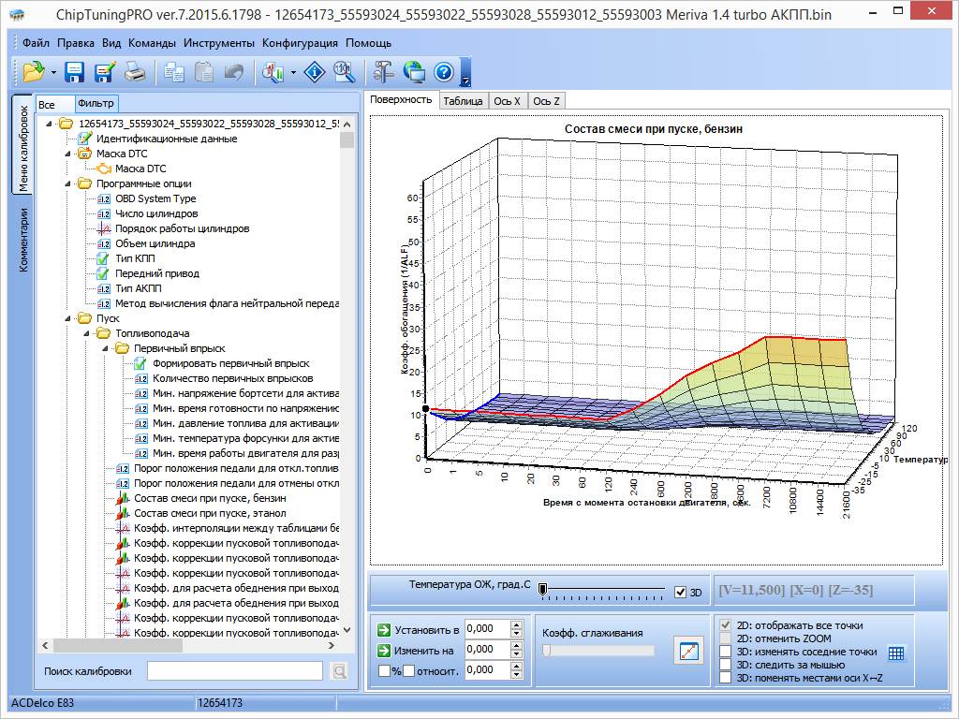959x719 pixels.
Task: Check '3D: изменять соседние точки' option
Action: click(726, 652)
